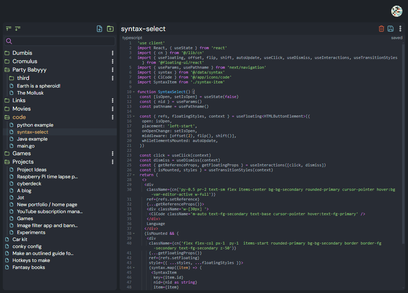Select the typescript language label
408x293 pixels.
coord(132,37)
